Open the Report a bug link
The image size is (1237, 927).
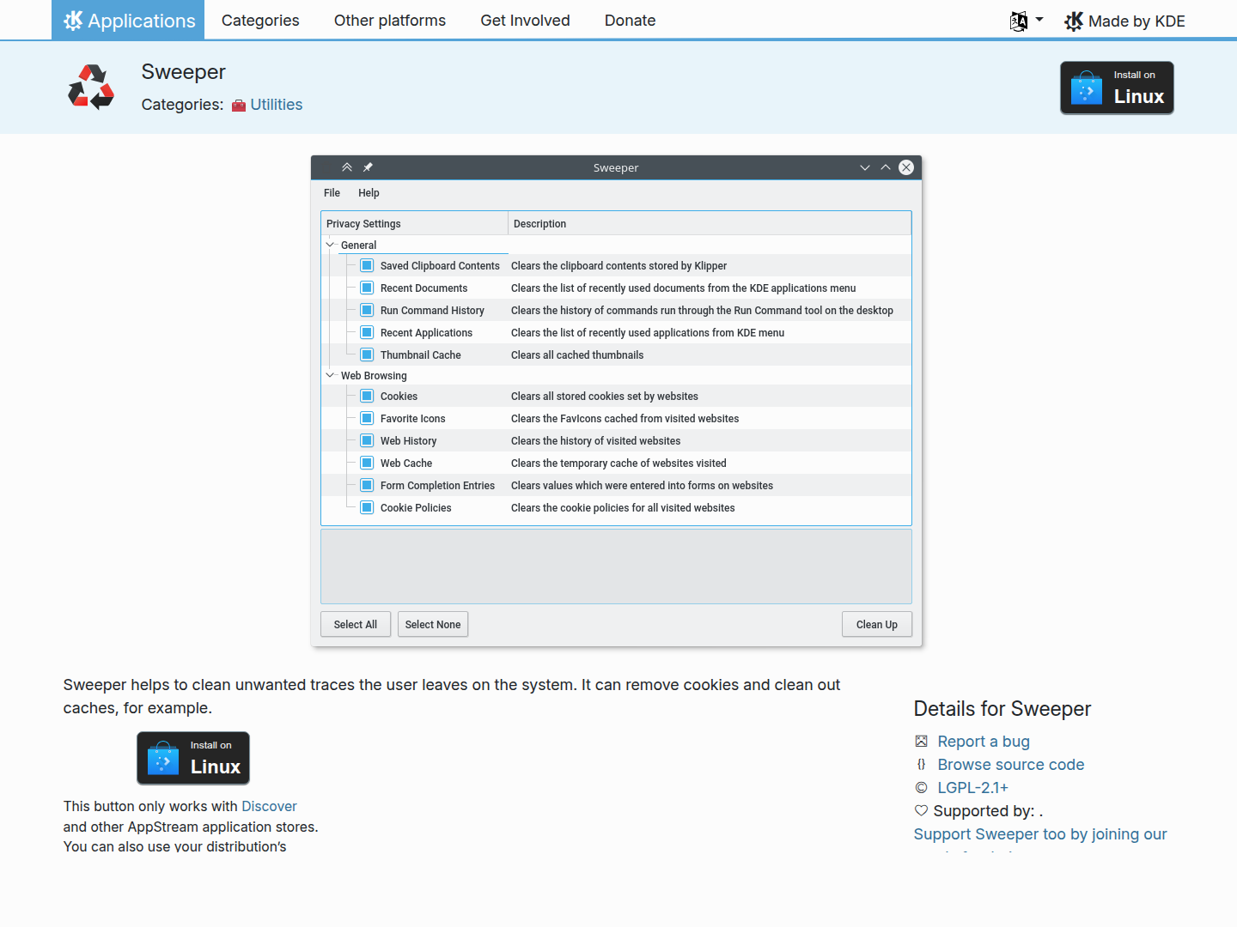click(x=984, y=742)
